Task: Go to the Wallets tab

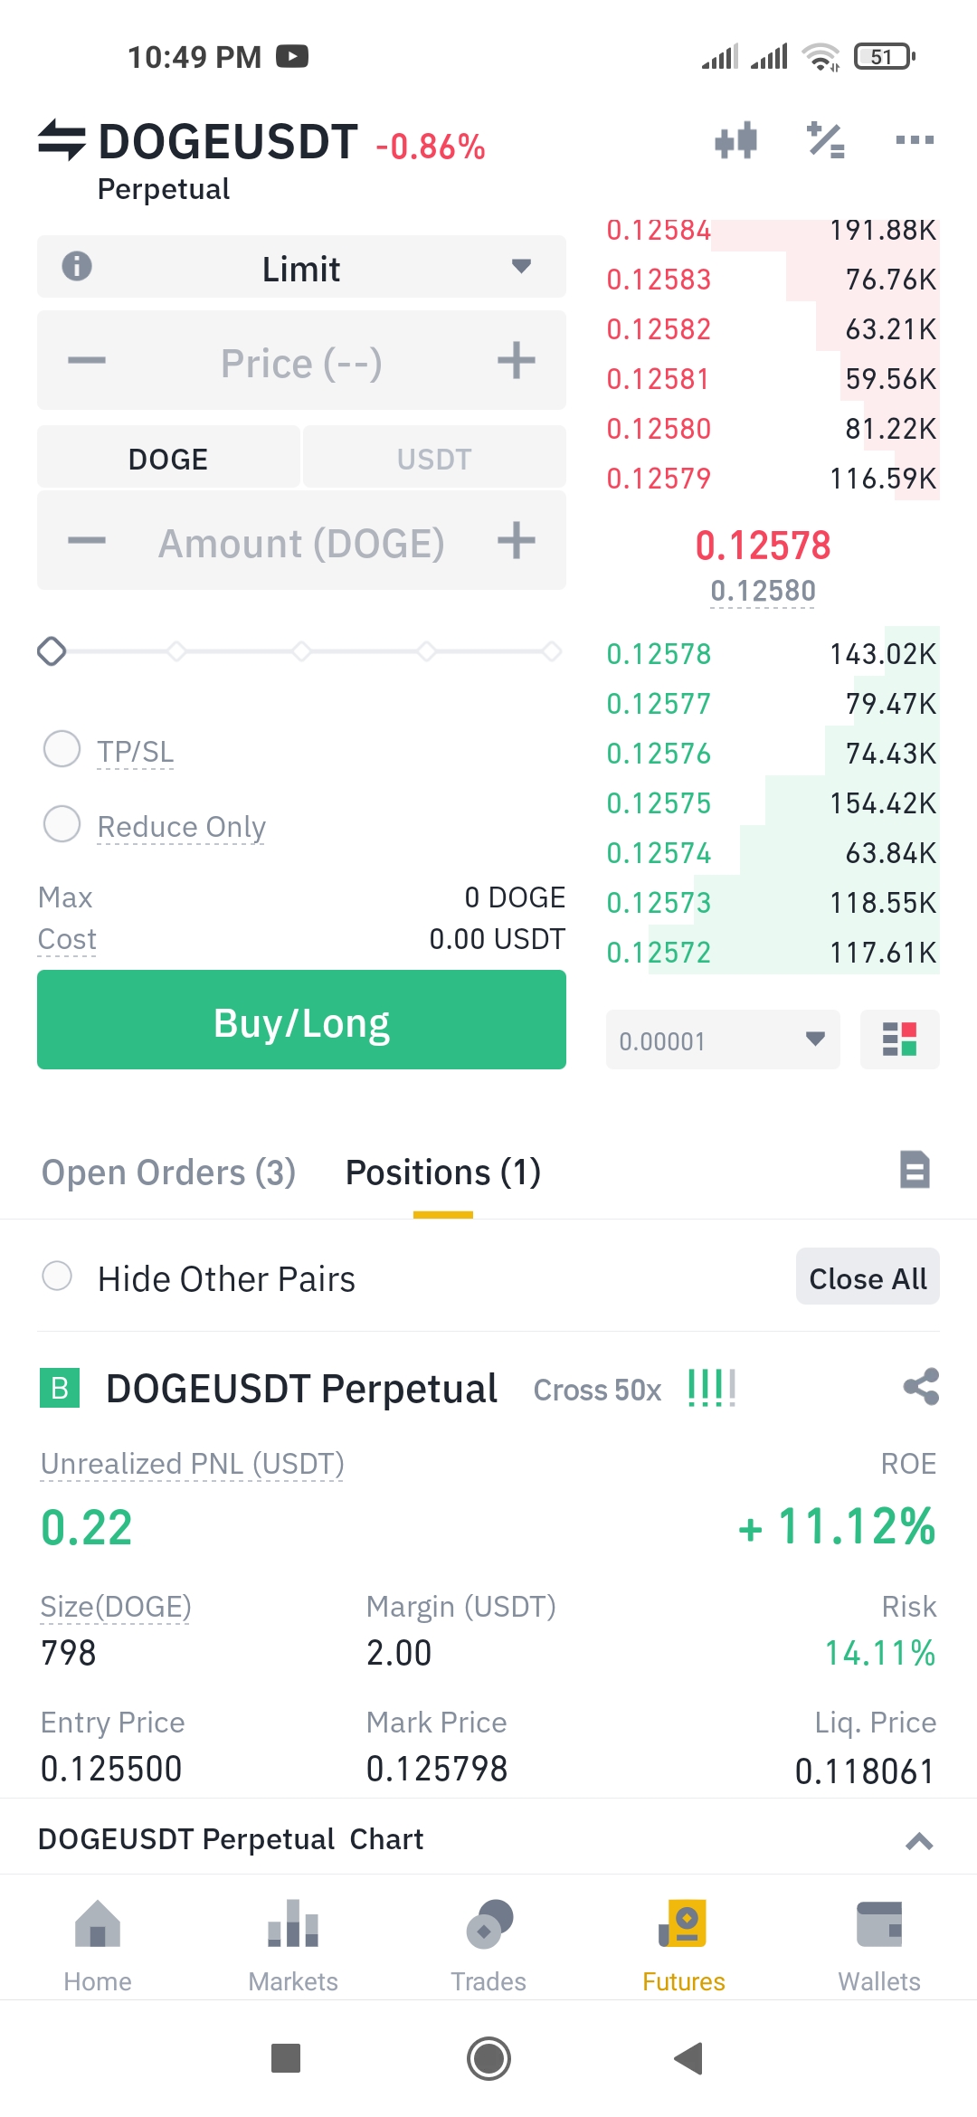Action: (879, 1946)
